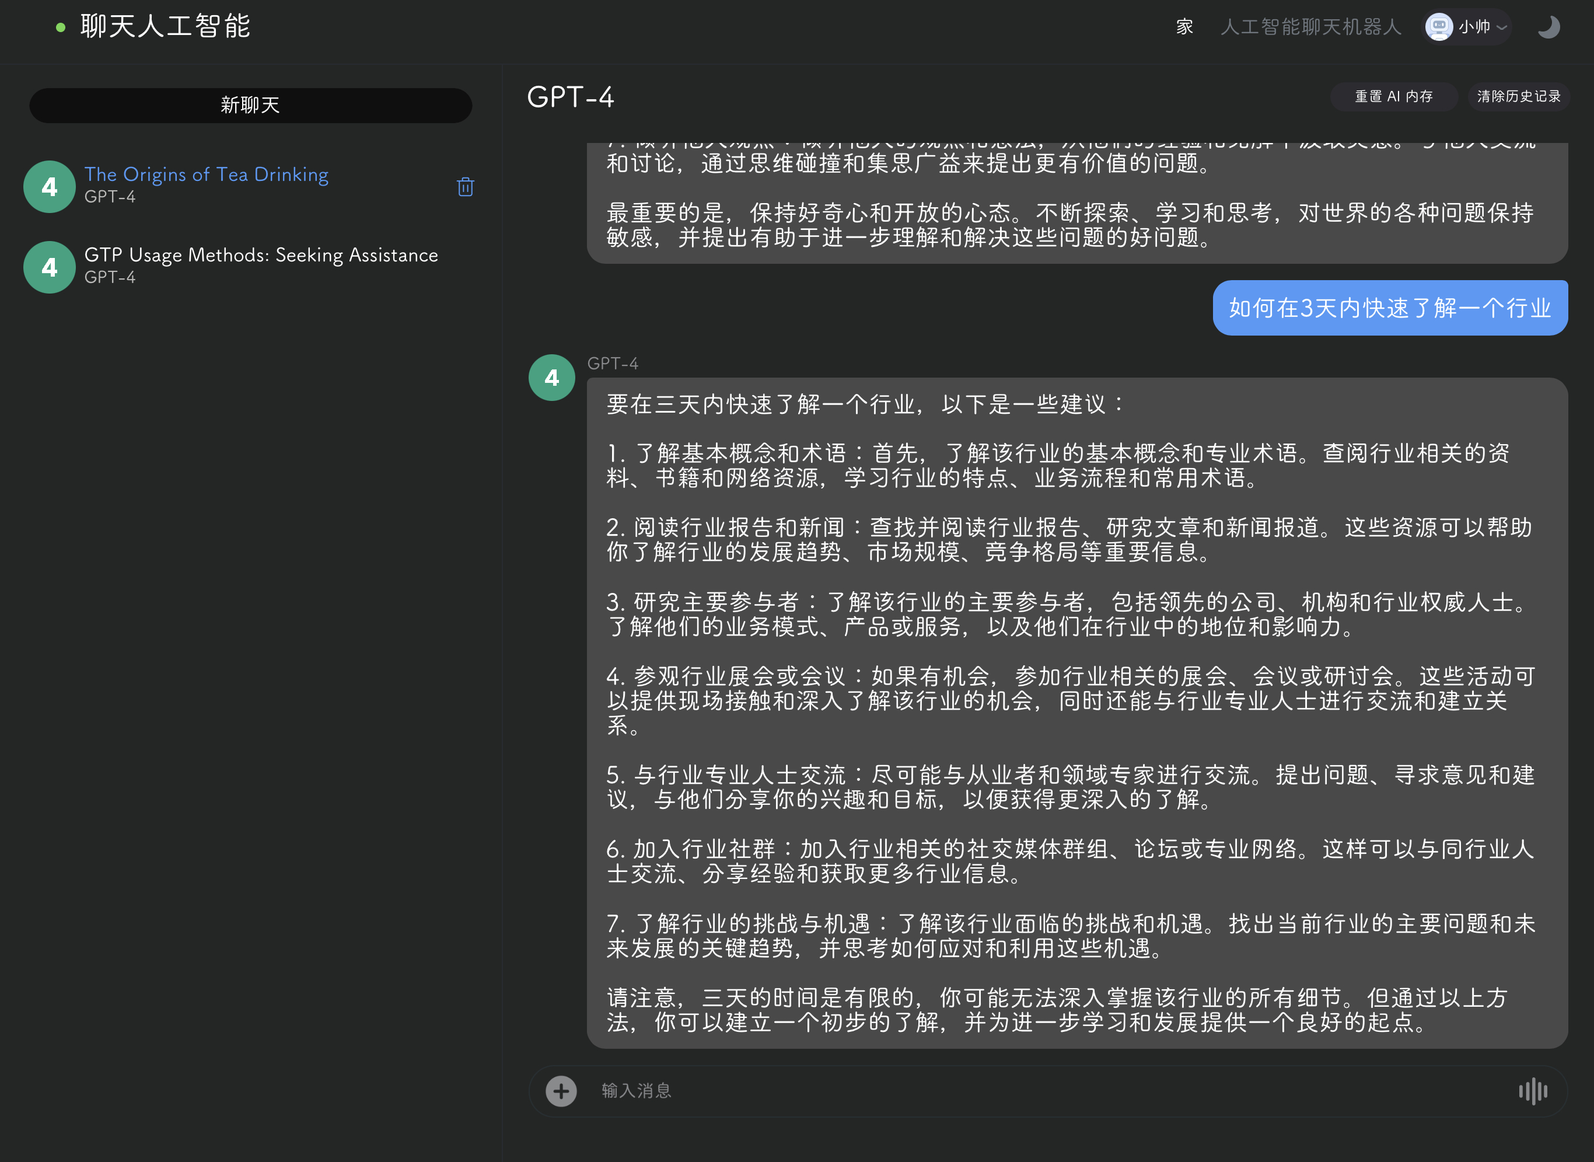The height and width of the screenshot is (1162, 1594).
Task: Toggle dark mode moon icon
Action: 1547,27
